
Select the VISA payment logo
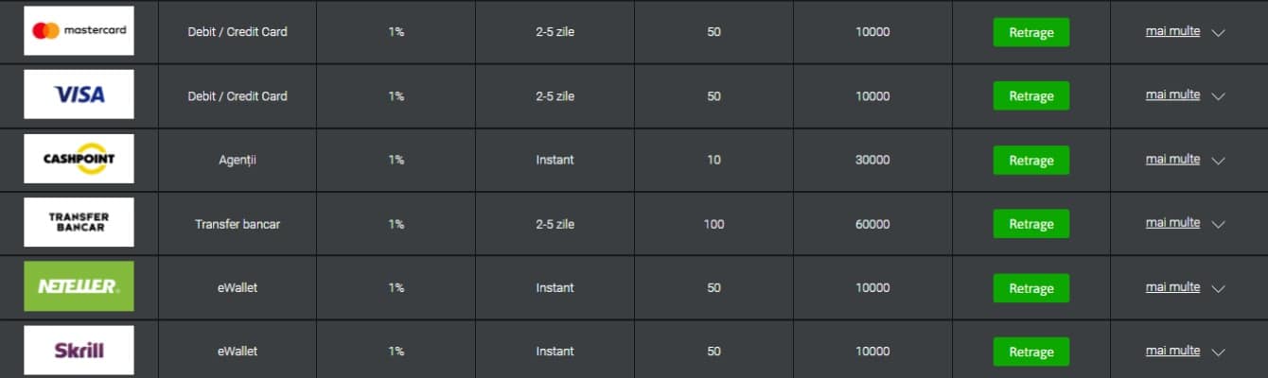coord(79,94)
